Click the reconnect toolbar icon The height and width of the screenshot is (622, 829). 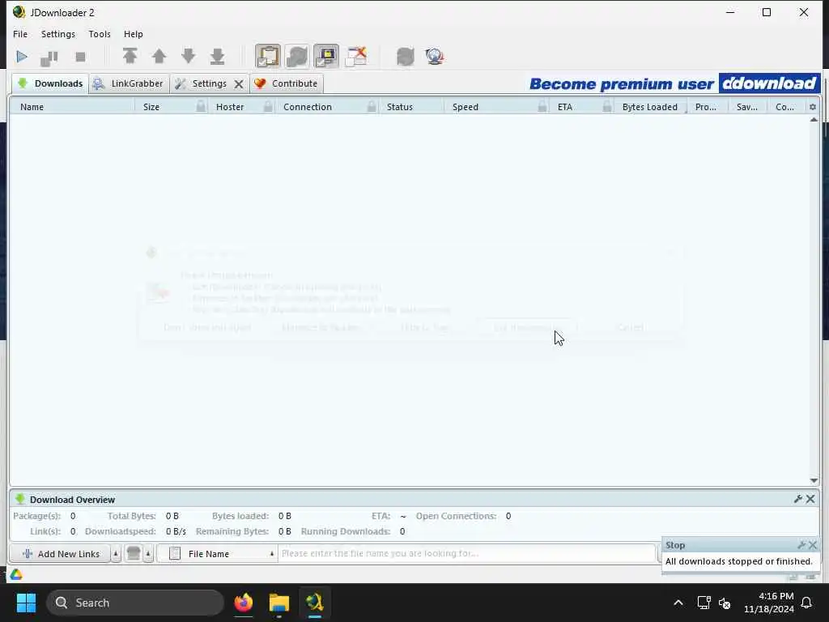click(x=406, y=56)
